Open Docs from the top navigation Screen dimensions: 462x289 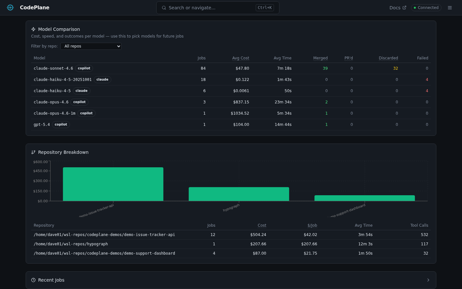(x=395, y=7)
